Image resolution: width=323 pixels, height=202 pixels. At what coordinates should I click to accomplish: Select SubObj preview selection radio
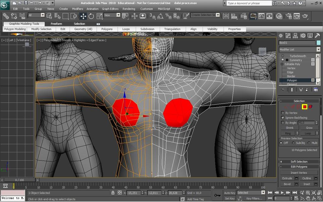point(293,143)
